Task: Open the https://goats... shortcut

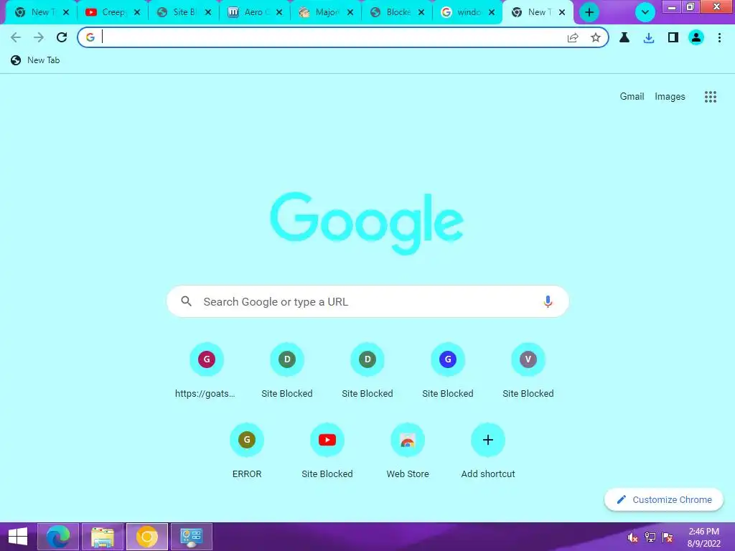Action: pyautogui.click(x=206, y=372)
